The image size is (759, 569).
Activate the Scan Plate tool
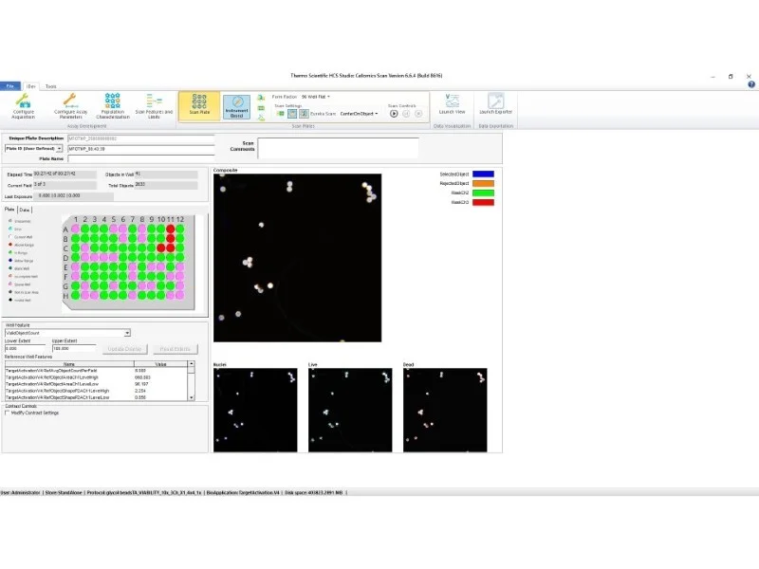[199, 106]
